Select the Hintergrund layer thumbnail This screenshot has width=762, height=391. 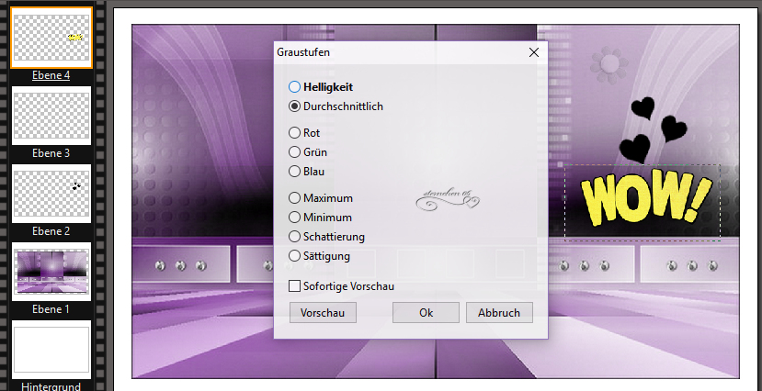[x=51, y=350]
